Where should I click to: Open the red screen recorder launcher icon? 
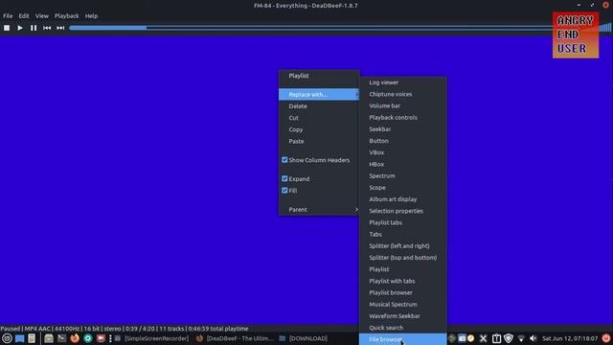101,338
